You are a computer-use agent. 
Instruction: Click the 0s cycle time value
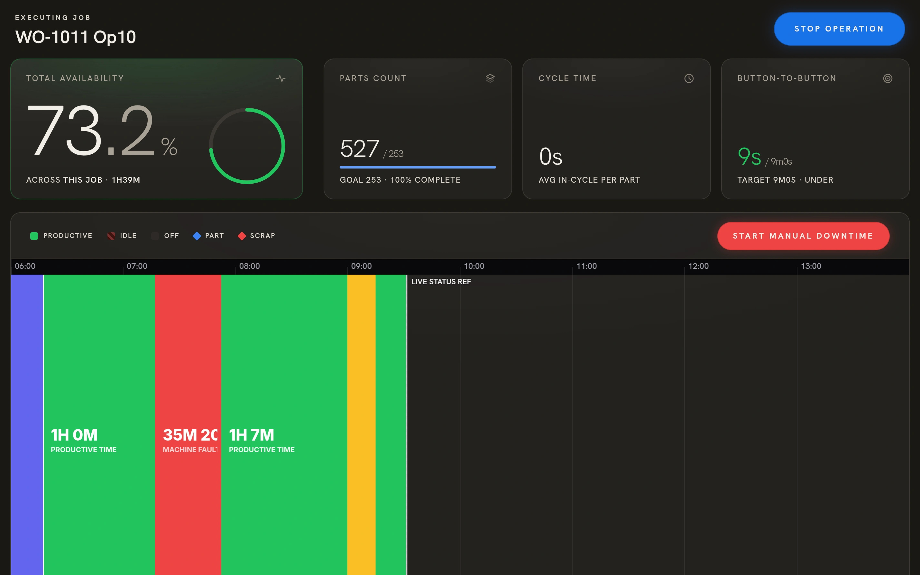[x=550, y=156]
